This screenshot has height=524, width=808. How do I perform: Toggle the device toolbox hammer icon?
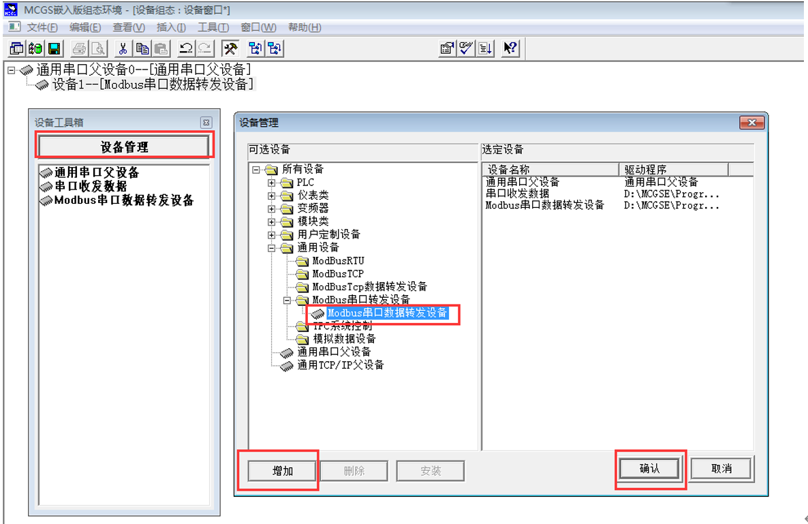tap(230, 48)
